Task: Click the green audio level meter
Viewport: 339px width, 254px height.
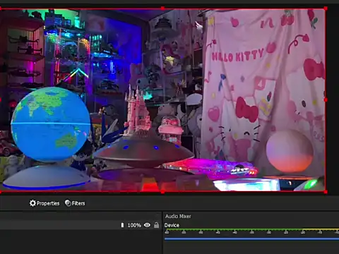Action: (251, 229)
